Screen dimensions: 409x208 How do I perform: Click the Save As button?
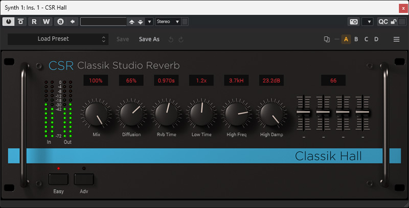(x=149, y=39)
